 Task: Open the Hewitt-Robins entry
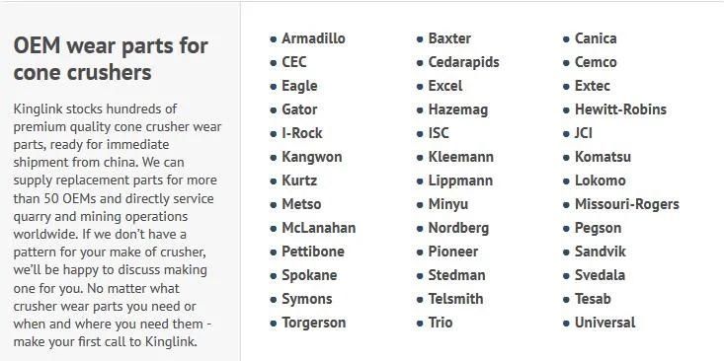[x=620, y=109]
